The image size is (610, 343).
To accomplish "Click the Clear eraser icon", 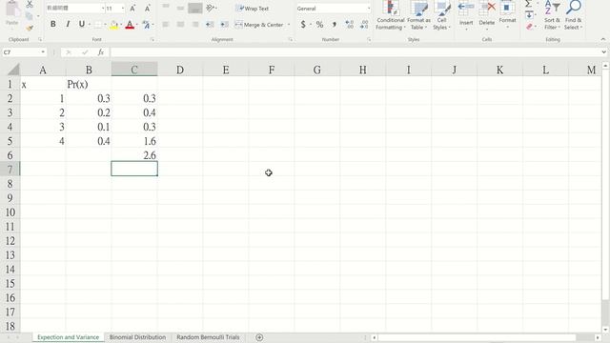I will click(529, 27).
